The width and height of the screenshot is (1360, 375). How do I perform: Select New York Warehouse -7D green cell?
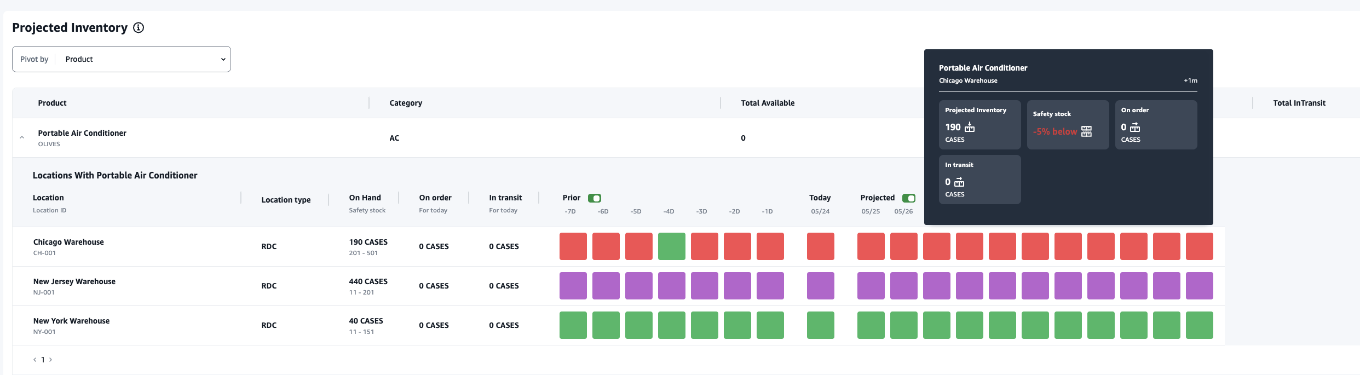pyautogui.click(x=573, y=325)
